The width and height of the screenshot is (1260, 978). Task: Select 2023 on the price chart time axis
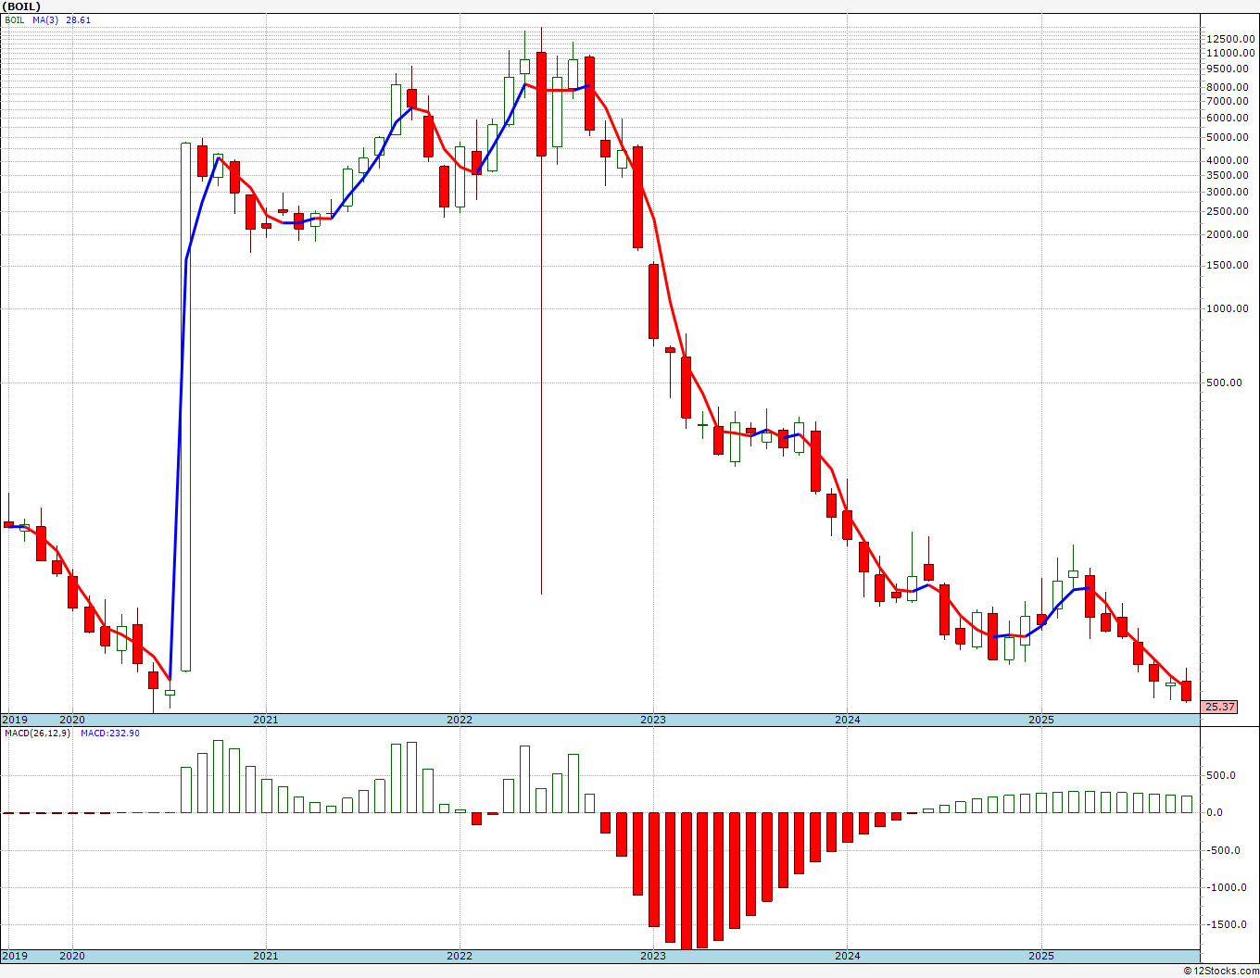pyautogui.click(x=653, y=720)
